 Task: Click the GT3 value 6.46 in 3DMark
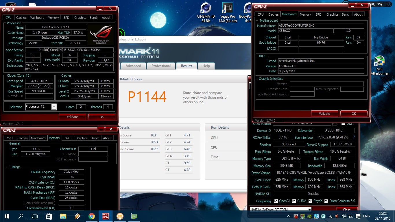click(187, 149)
